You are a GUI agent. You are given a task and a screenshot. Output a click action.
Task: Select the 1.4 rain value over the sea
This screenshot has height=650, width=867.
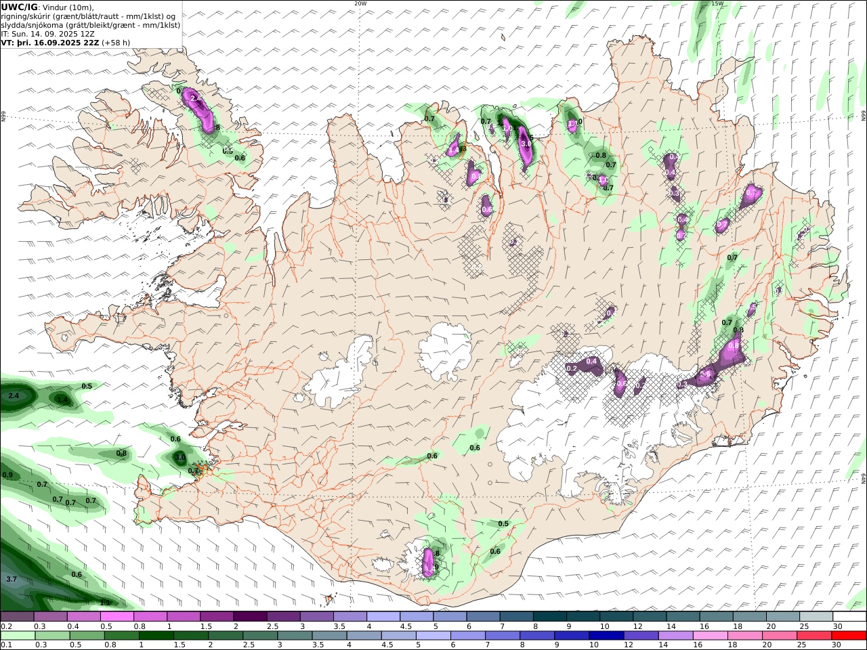62,400
